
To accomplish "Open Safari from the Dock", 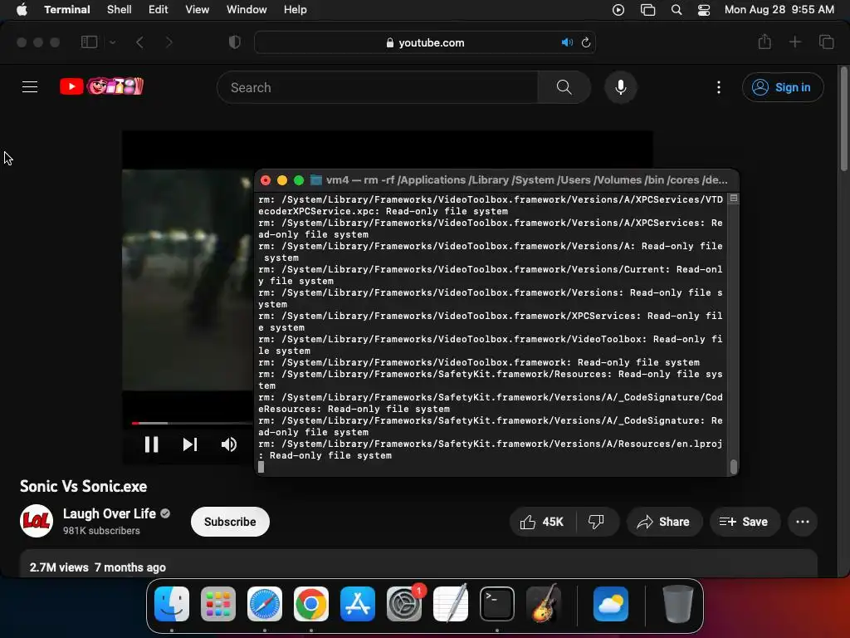I will (265, 604).
